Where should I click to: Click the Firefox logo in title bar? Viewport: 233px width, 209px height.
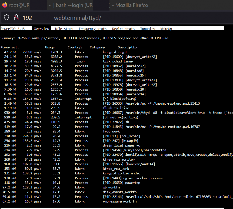click(x=5, y=5)
